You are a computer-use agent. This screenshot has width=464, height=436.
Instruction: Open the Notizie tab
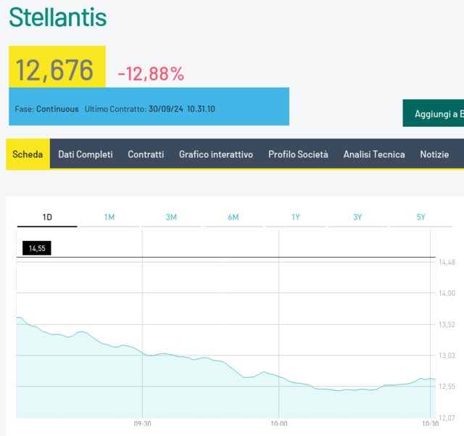434,154
